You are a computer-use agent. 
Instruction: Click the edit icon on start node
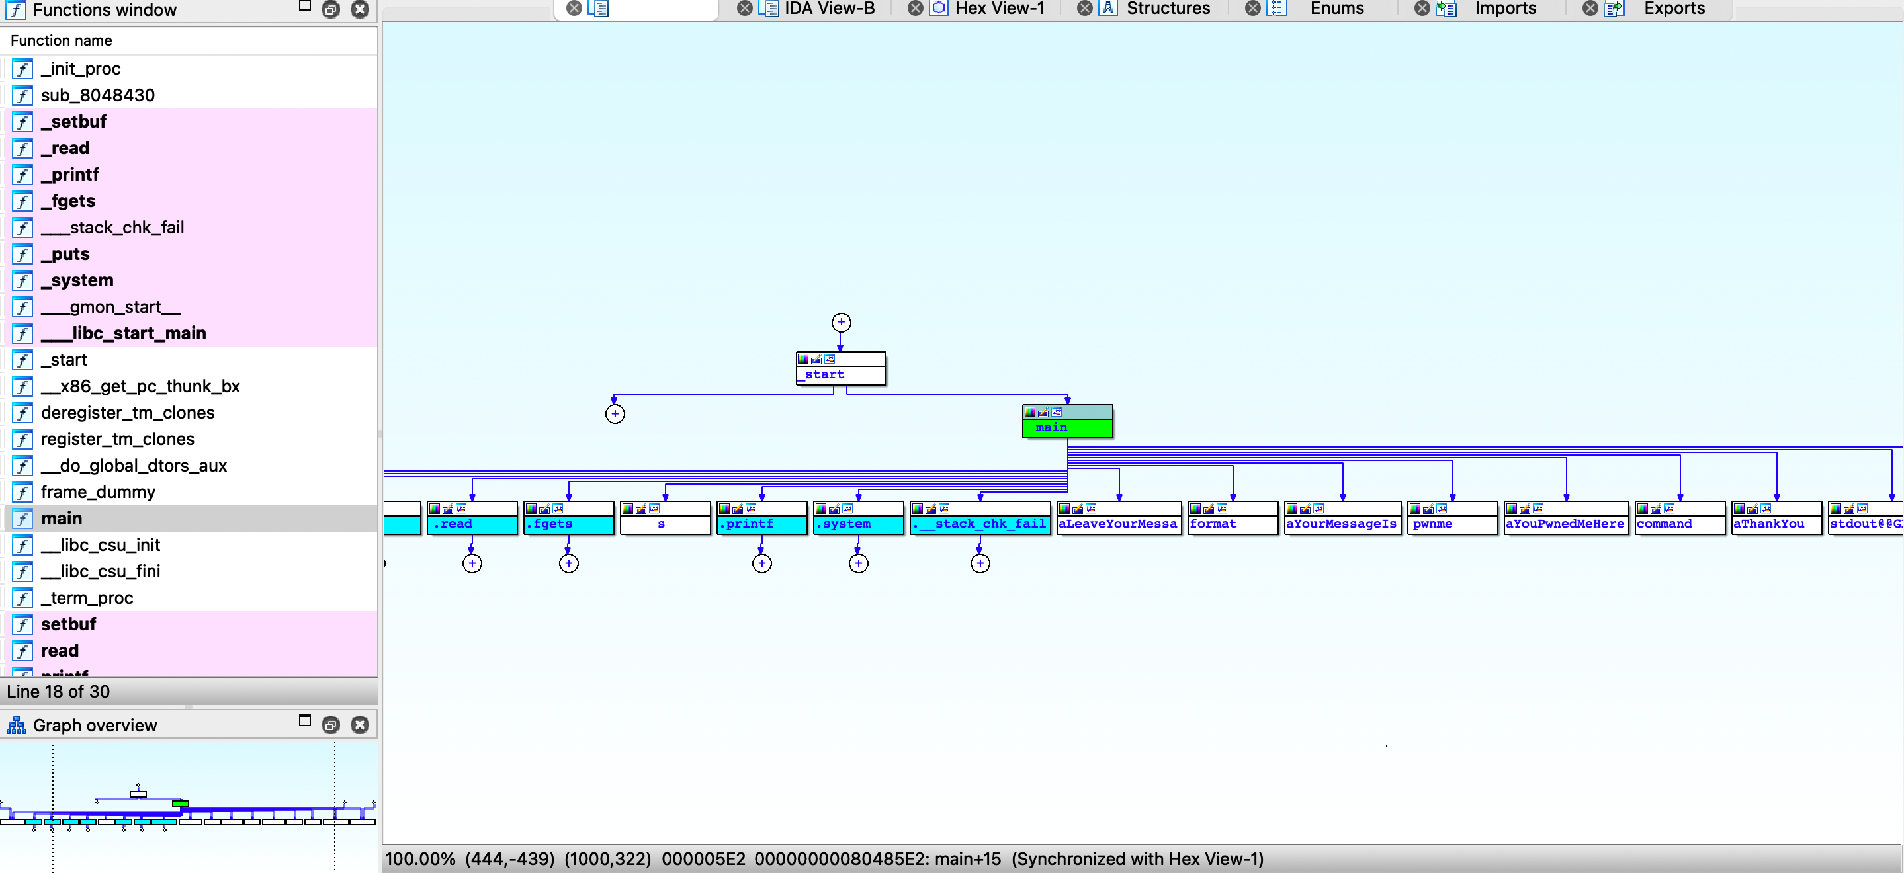point(816,359)
